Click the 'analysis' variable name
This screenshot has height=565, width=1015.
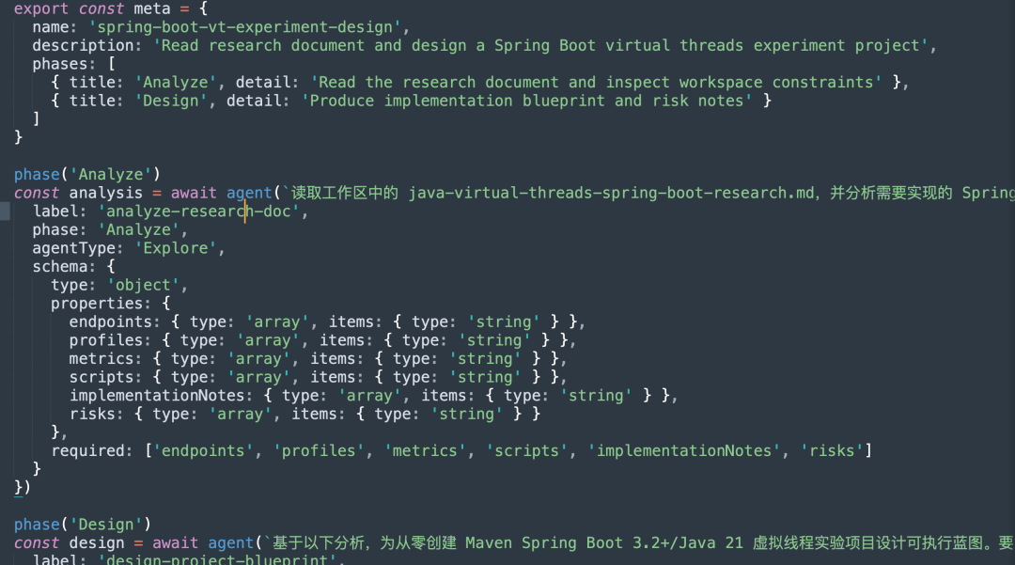tap(105, 193)
